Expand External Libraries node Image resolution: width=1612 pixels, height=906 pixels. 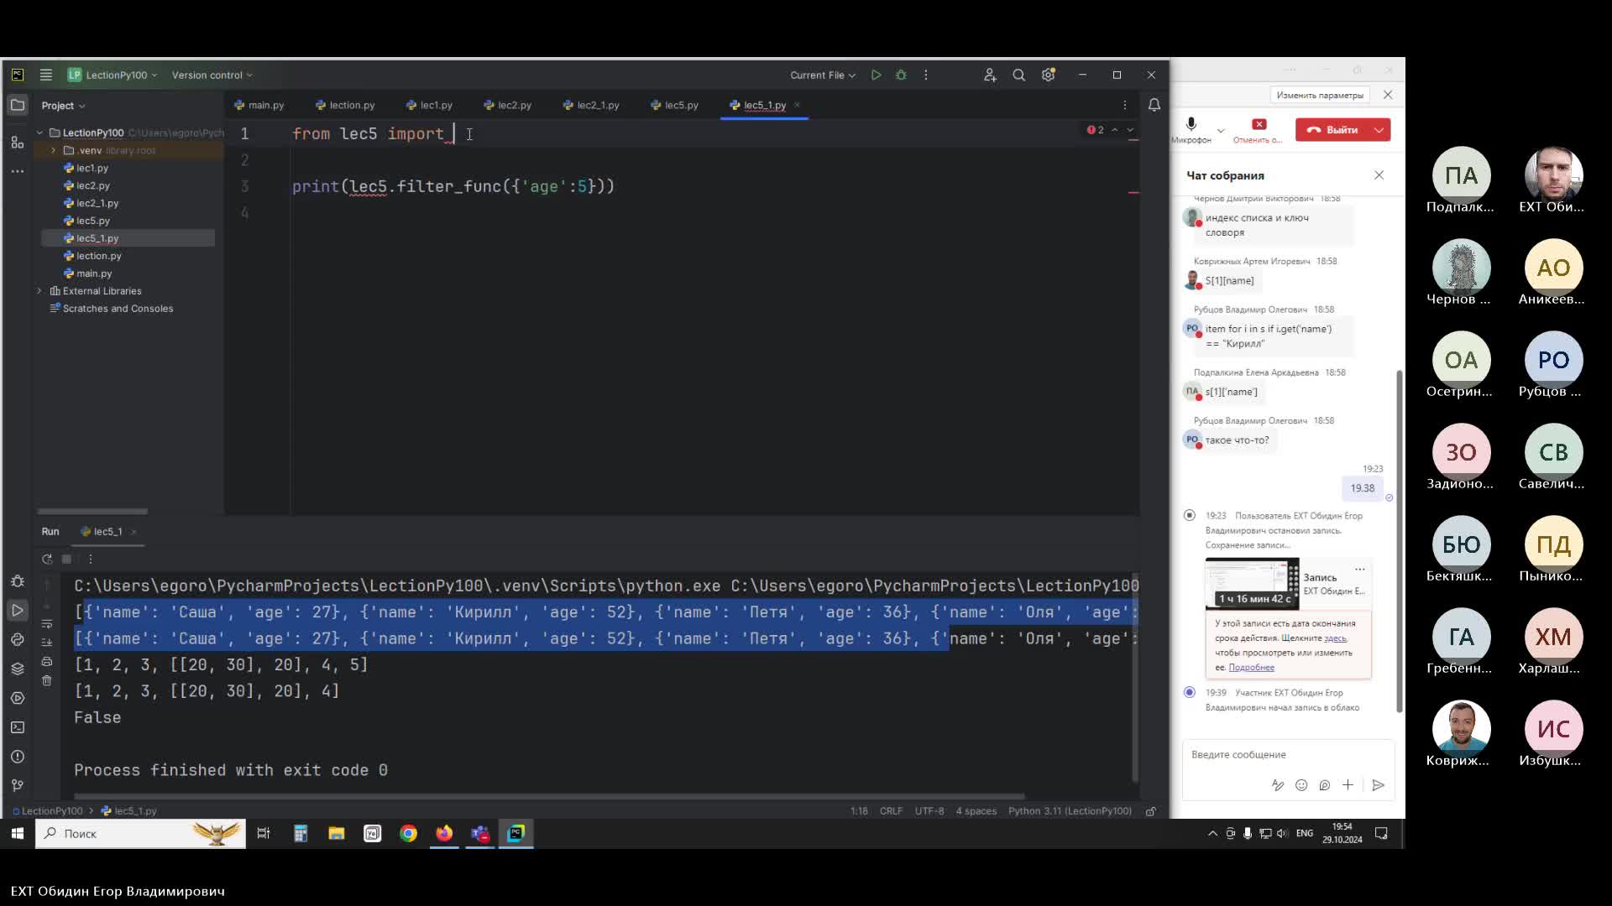pyautogui.click(x=39, y=291)
